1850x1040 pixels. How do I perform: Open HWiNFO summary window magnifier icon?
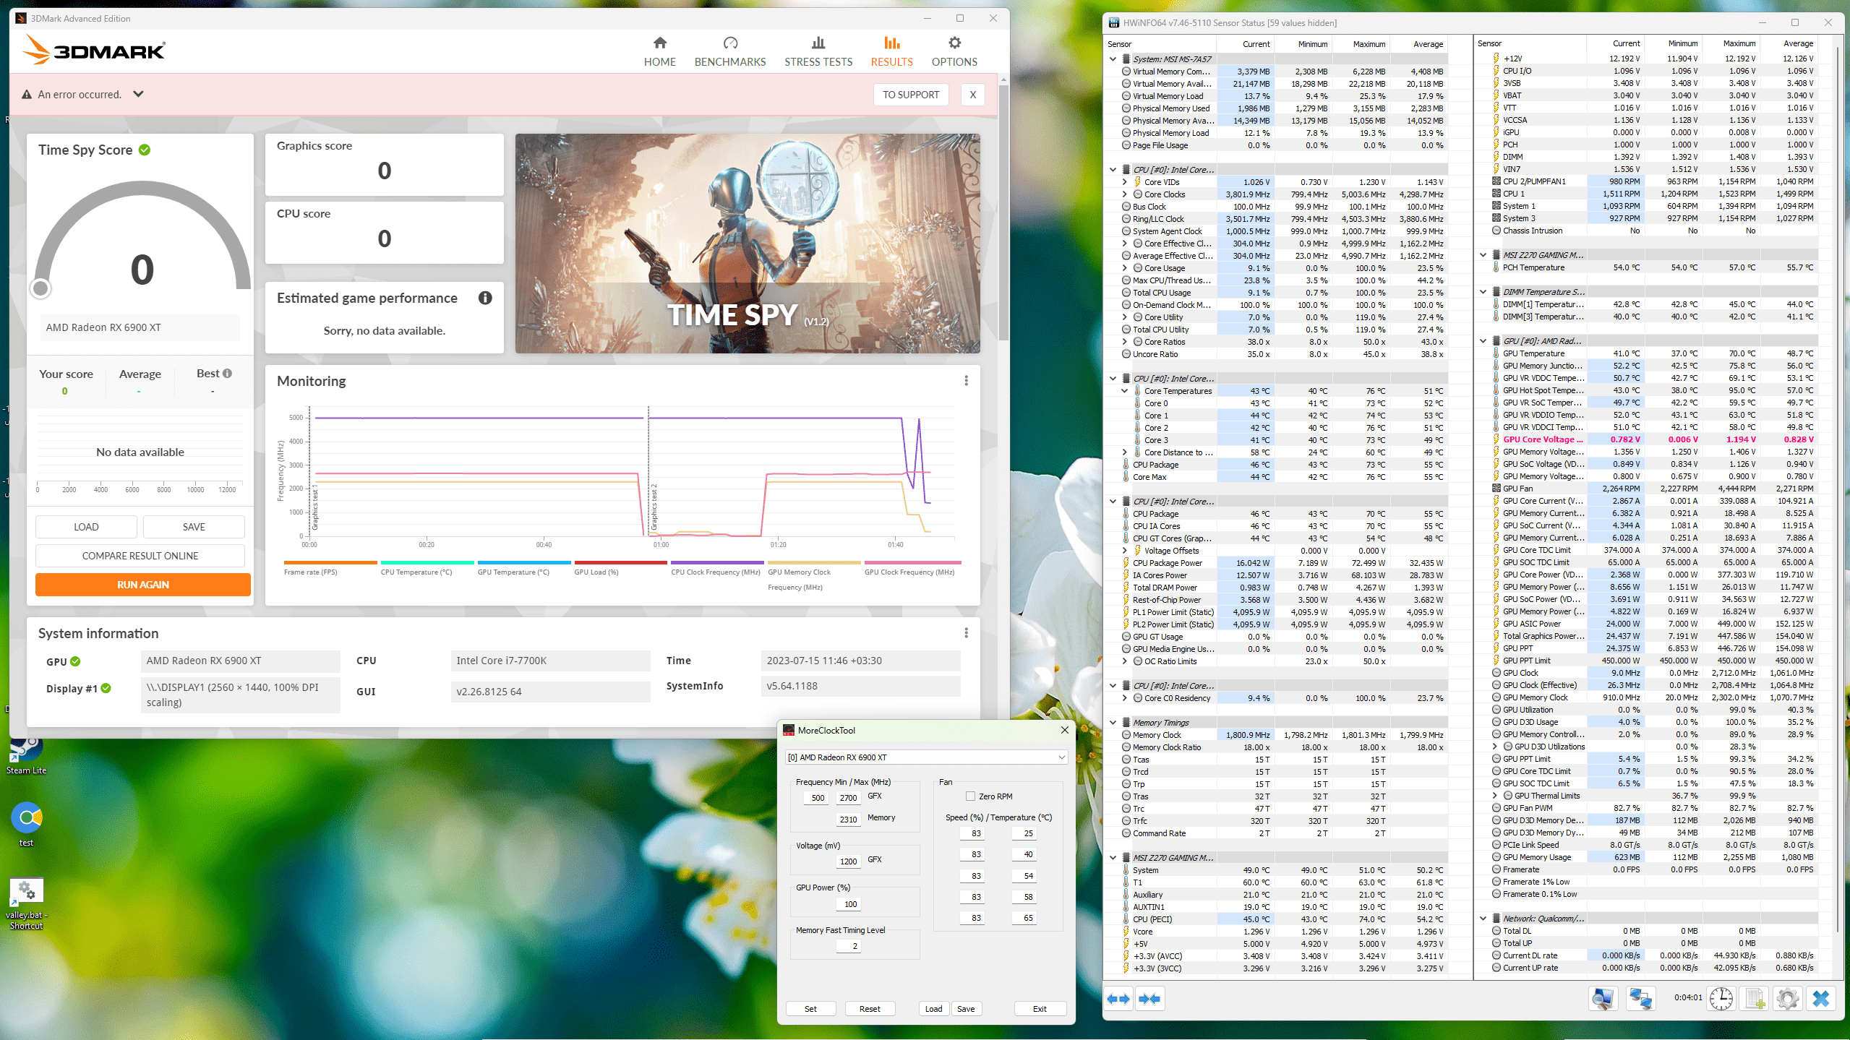(x=1602, y=999)
